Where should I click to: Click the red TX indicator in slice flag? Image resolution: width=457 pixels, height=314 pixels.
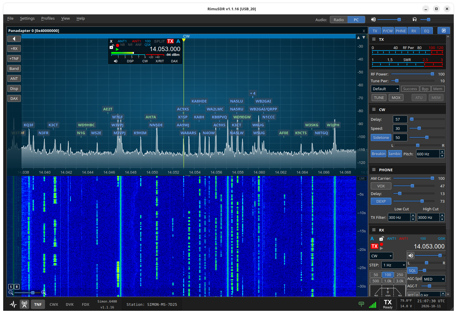pyautogui.click(x=170, y=41)
